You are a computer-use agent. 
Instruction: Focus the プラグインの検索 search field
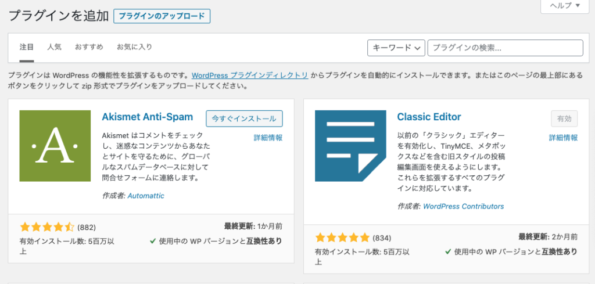click(x=506, y=48)
